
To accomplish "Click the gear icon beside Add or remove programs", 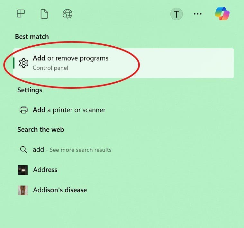I will (23, 63).
